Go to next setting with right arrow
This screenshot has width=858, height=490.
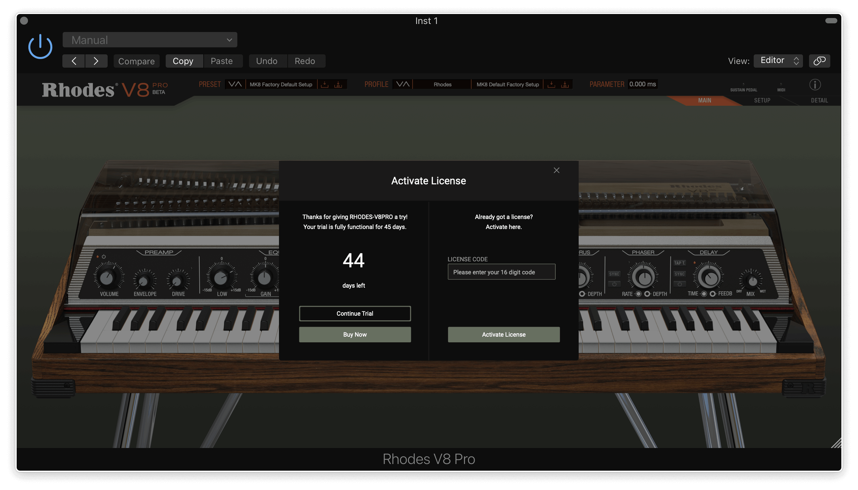point(96,61)
